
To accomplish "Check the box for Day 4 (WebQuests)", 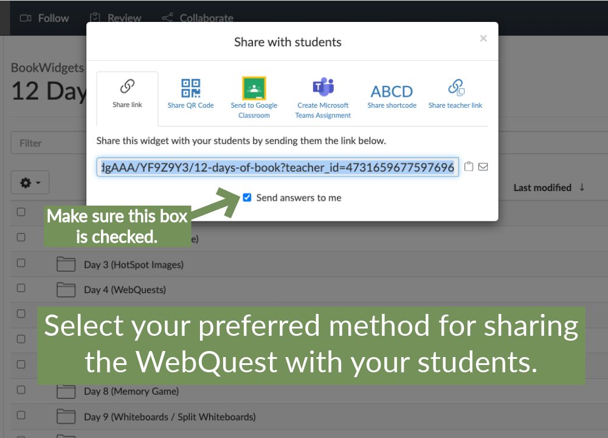I will (21, 288).
